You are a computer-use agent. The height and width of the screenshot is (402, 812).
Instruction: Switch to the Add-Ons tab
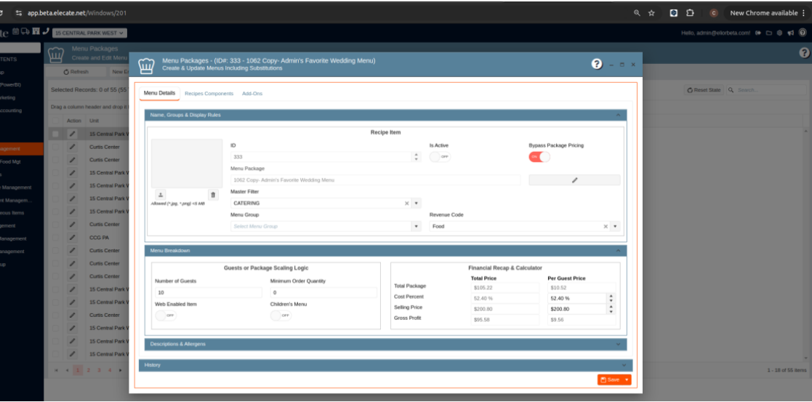pos(252,94)
